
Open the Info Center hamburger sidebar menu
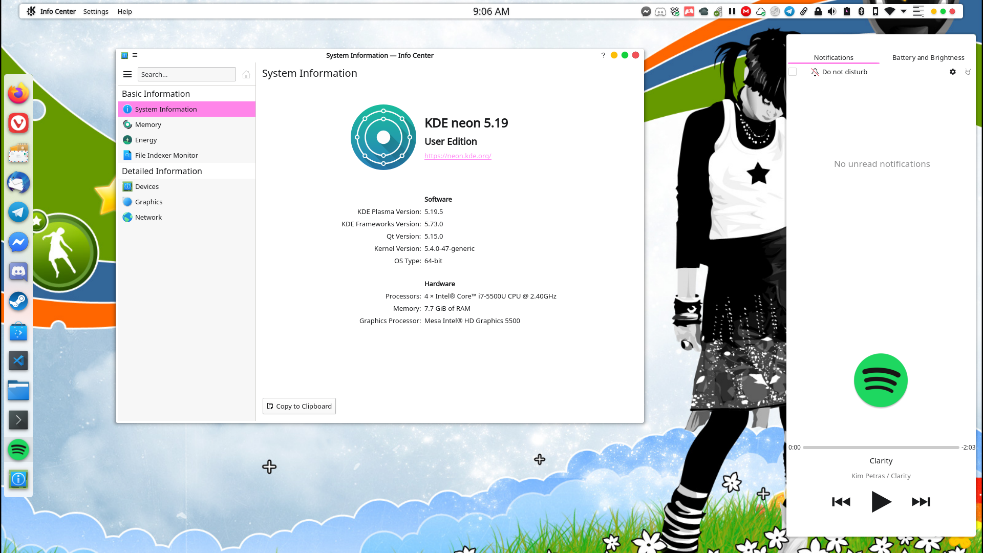[127, 74]
